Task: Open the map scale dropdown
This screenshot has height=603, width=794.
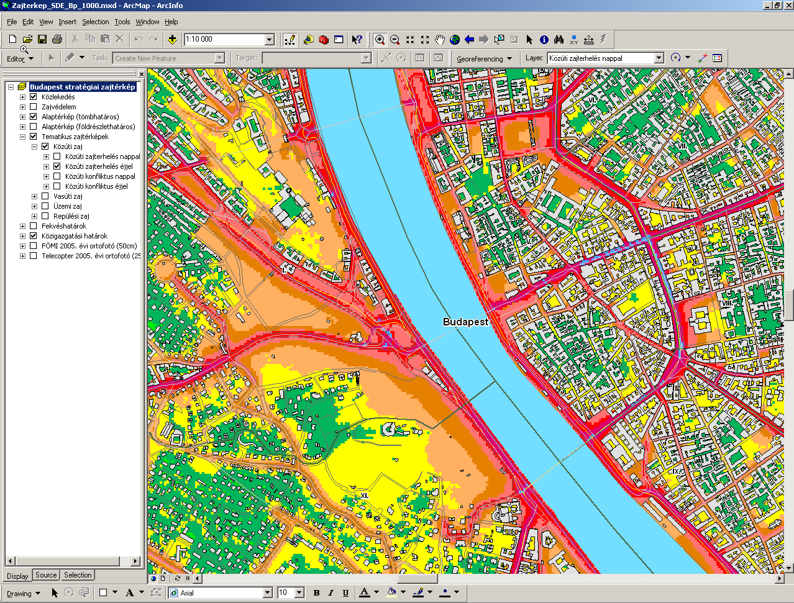Action: coord(270,40)
